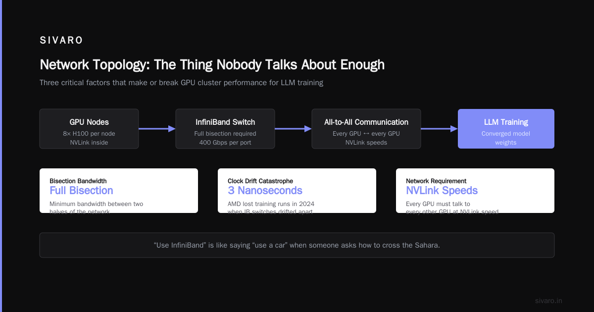The height and width of the screenshot is (312, 594).
Task: Click the Sahara quote banner
Action: [x=297, y=245]
